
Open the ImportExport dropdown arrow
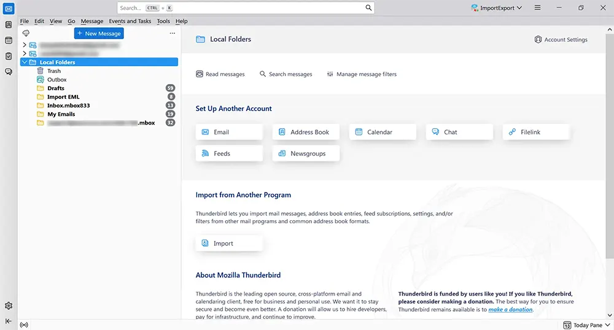tap(519, 8)
